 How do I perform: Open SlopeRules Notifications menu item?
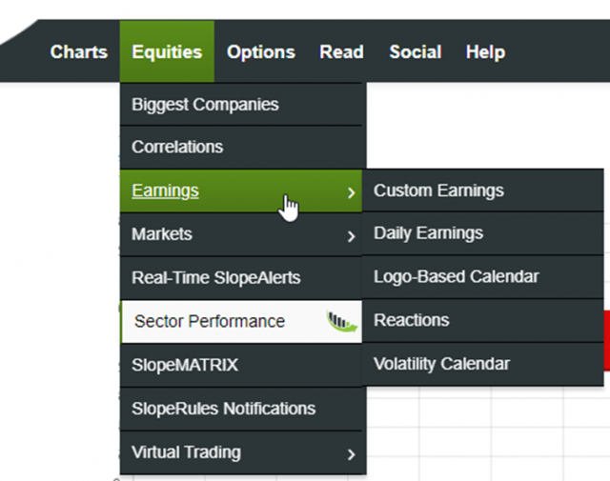(223, 409)
